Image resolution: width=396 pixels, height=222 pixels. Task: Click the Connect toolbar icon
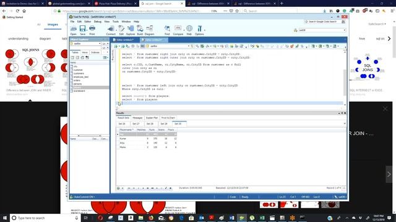111,30
